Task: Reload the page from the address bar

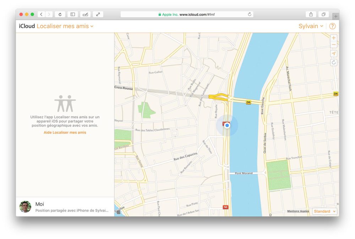Action: point(250,14)
